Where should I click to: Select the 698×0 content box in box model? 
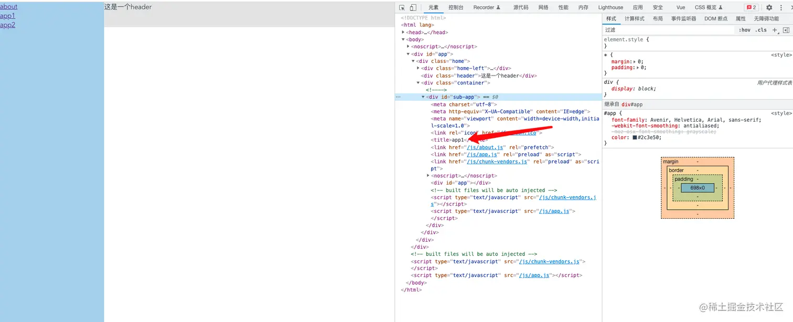[697, 188]
